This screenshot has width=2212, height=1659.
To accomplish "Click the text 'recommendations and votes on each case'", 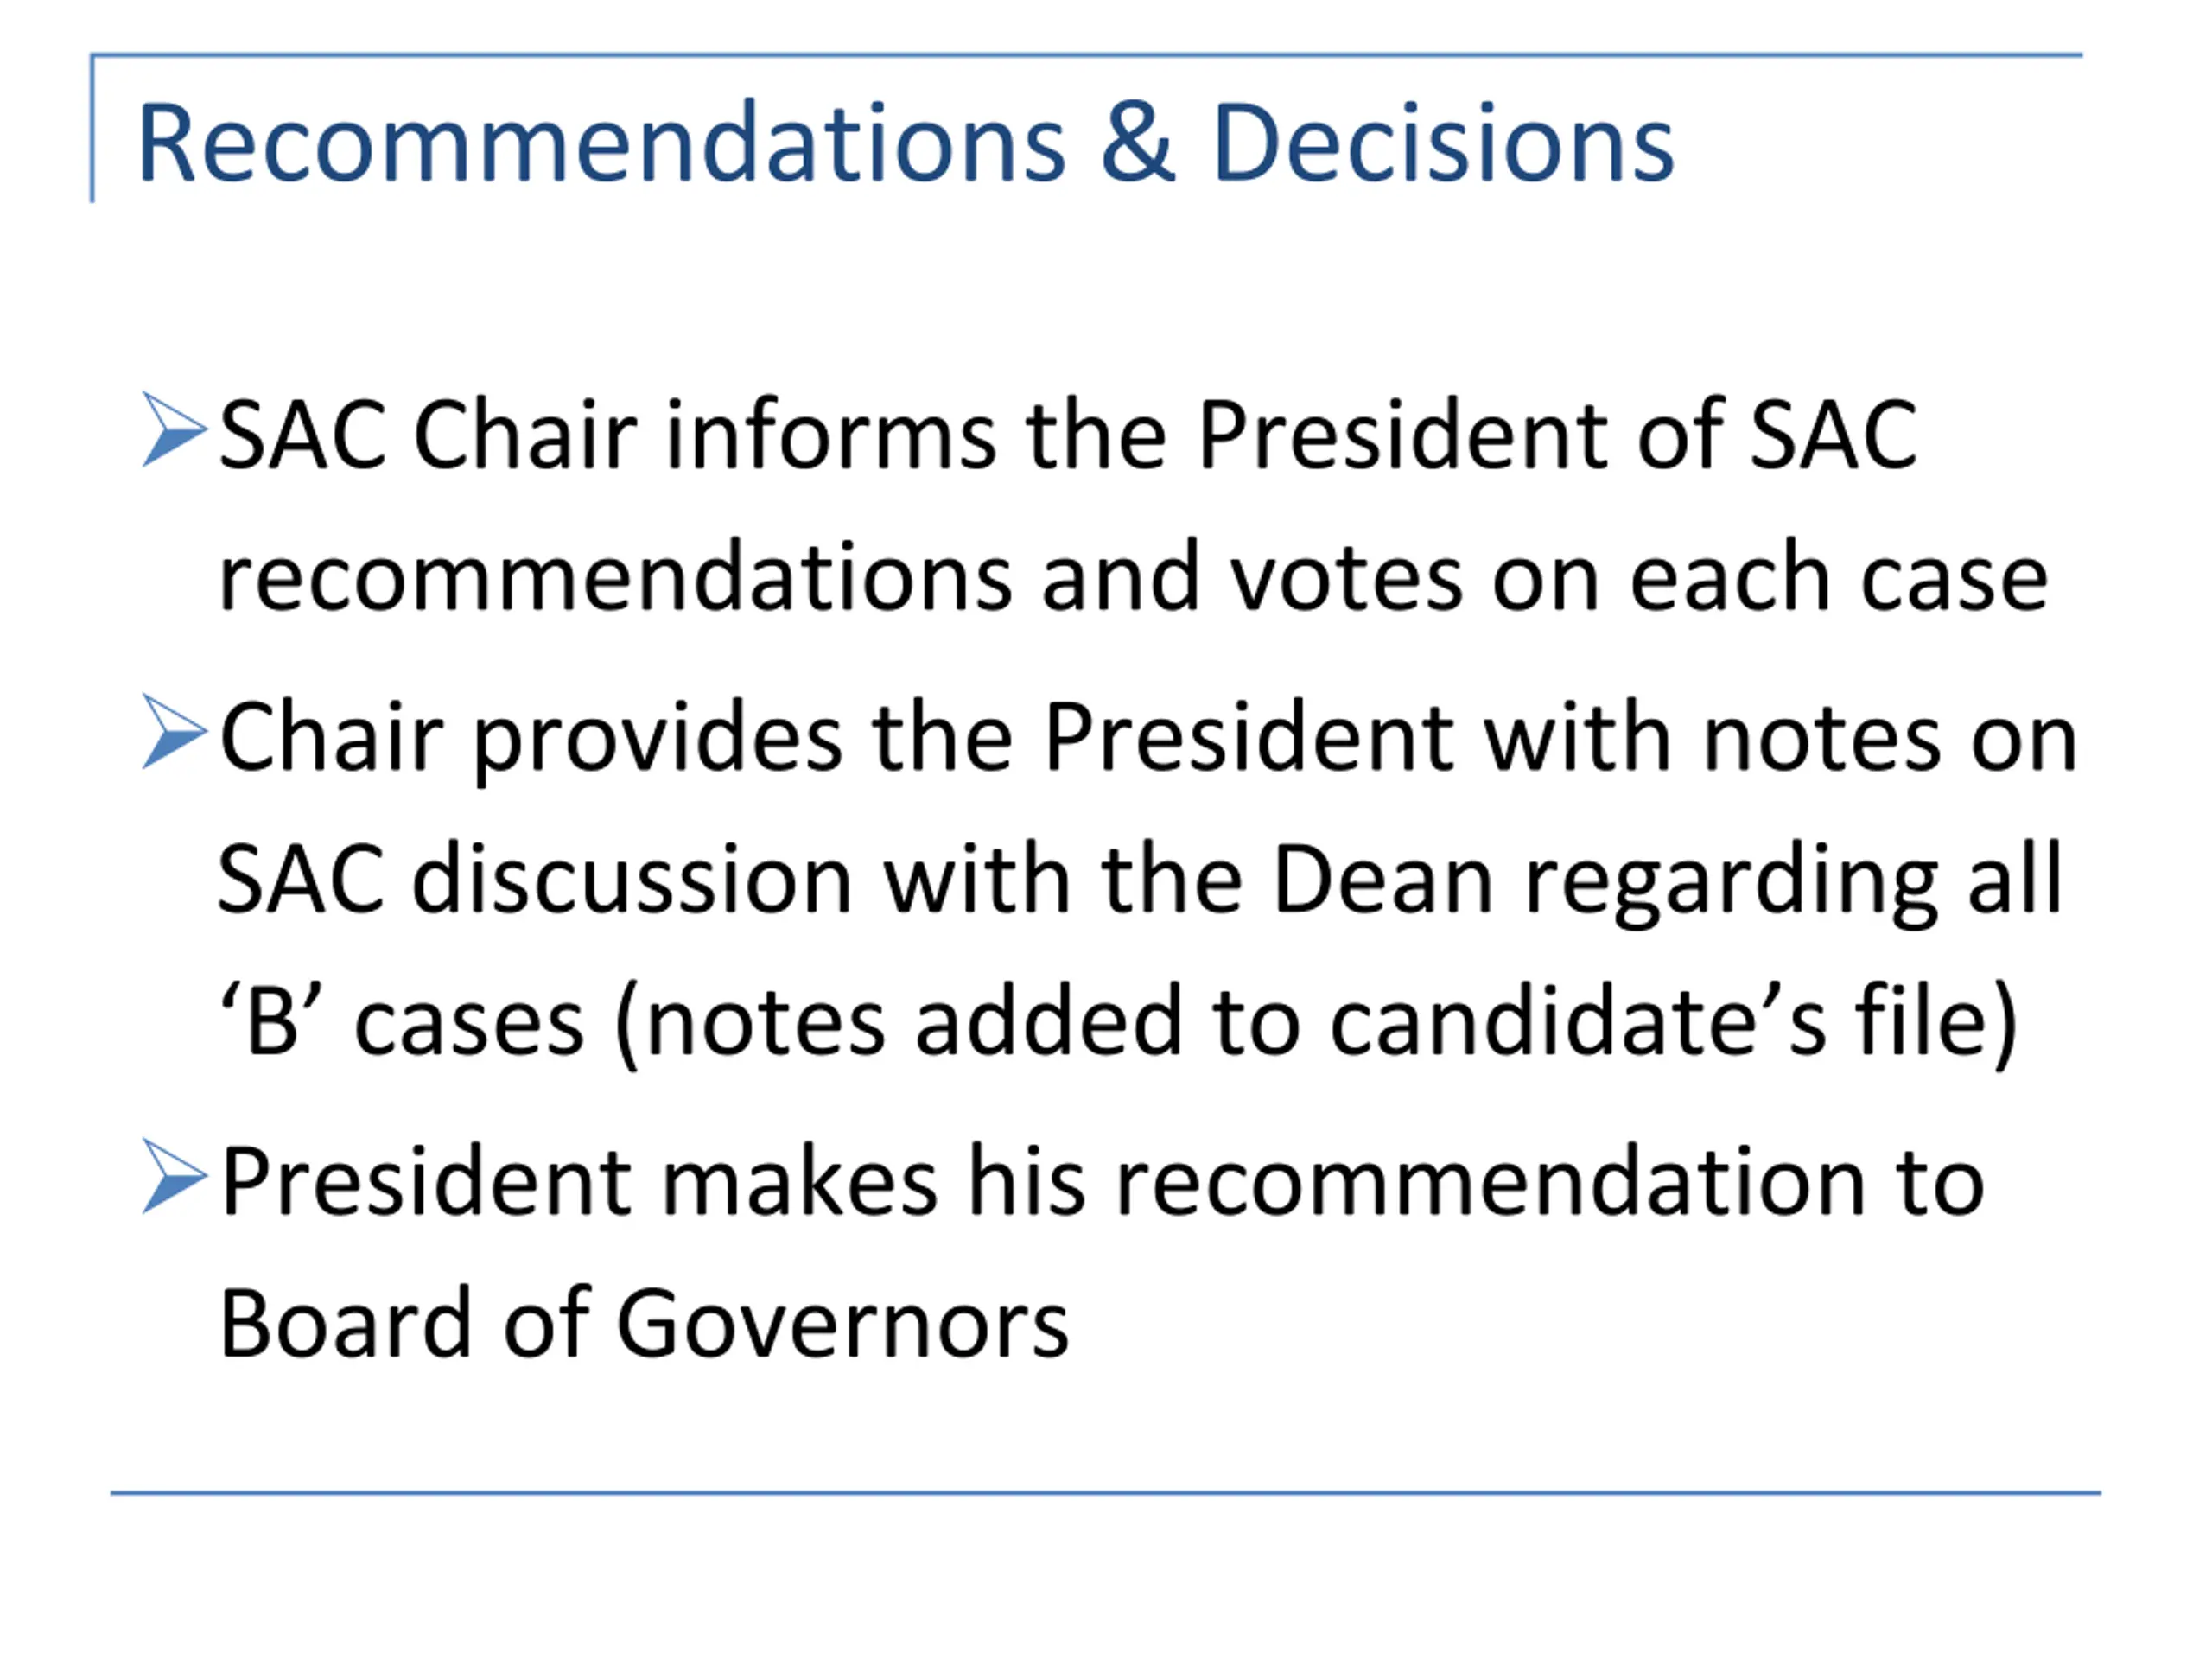I will pos(1133,577).
